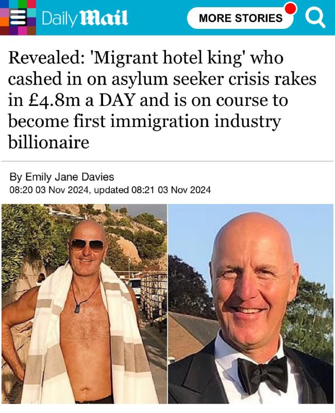Screen dimensions: 335x413
Task: Open the MORE STORIES button
Action: click(240, 18)
